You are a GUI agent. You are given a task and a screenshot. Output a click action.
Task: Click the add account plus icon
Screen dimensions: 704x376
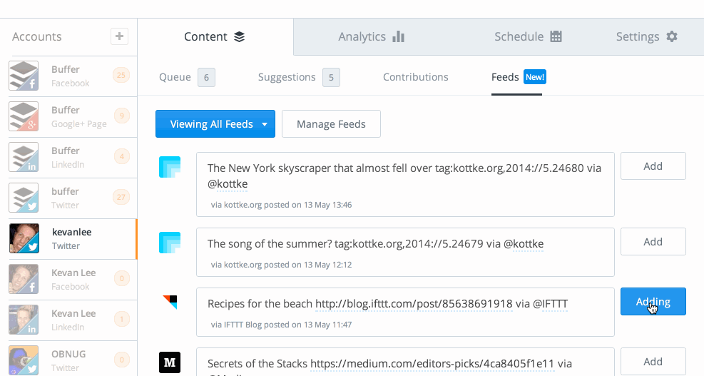click(119, 36)
